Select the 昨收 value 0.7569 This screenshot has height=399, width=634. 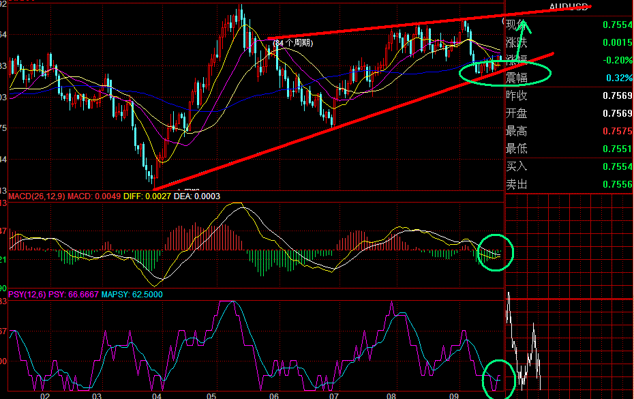(x=618, y=95)
